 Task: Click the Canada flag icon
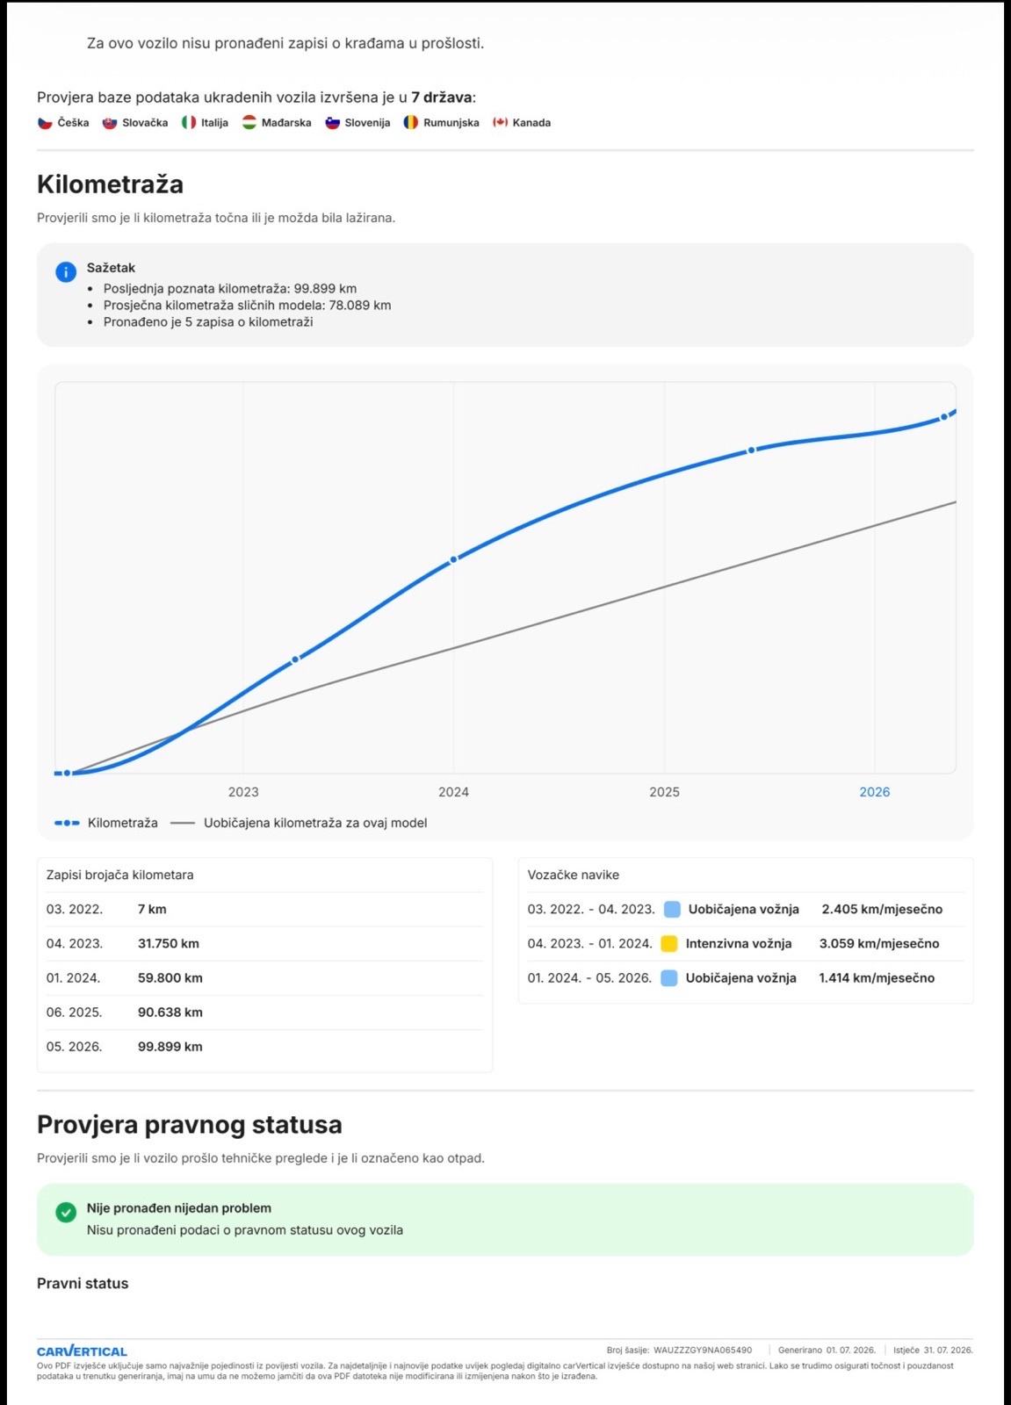click(501, 123)
